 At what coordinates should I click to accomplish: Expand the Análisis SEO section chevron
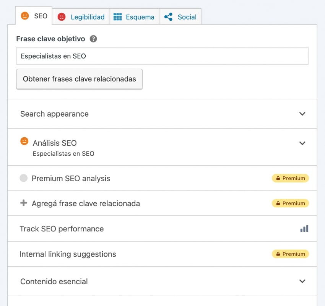pos(302,143)
